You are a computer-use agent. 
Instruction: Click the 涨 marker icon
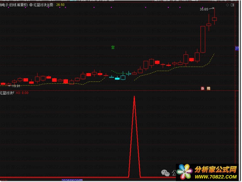203,88
